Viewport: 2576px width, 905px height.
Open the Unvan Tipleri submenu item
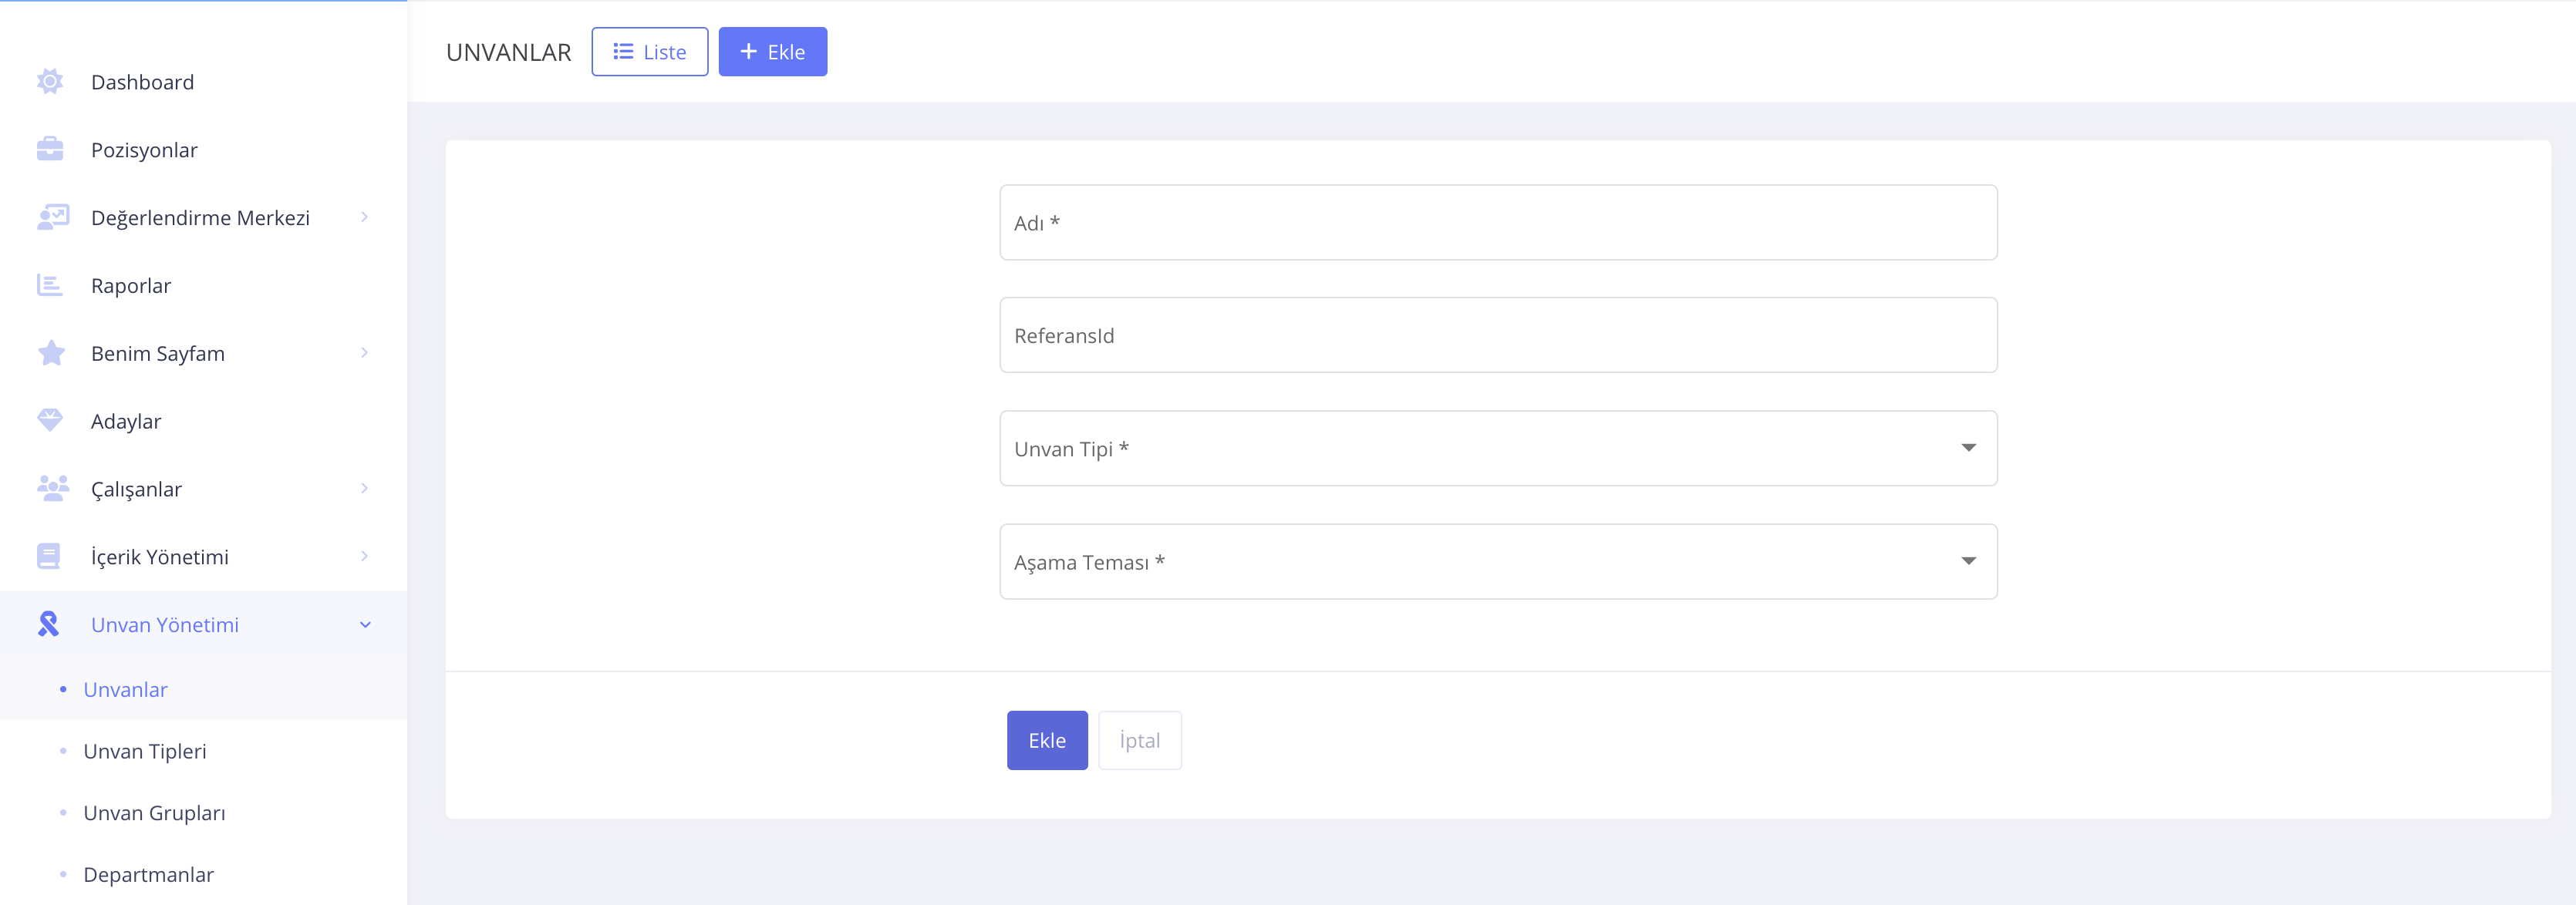[145, 751]
